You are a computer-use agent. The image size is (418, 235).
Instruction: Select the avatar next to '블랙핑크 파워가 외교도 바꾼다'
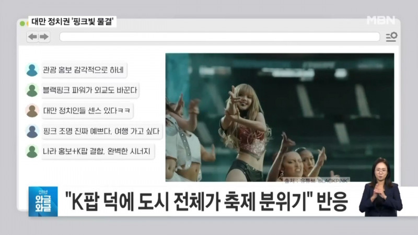32,90
